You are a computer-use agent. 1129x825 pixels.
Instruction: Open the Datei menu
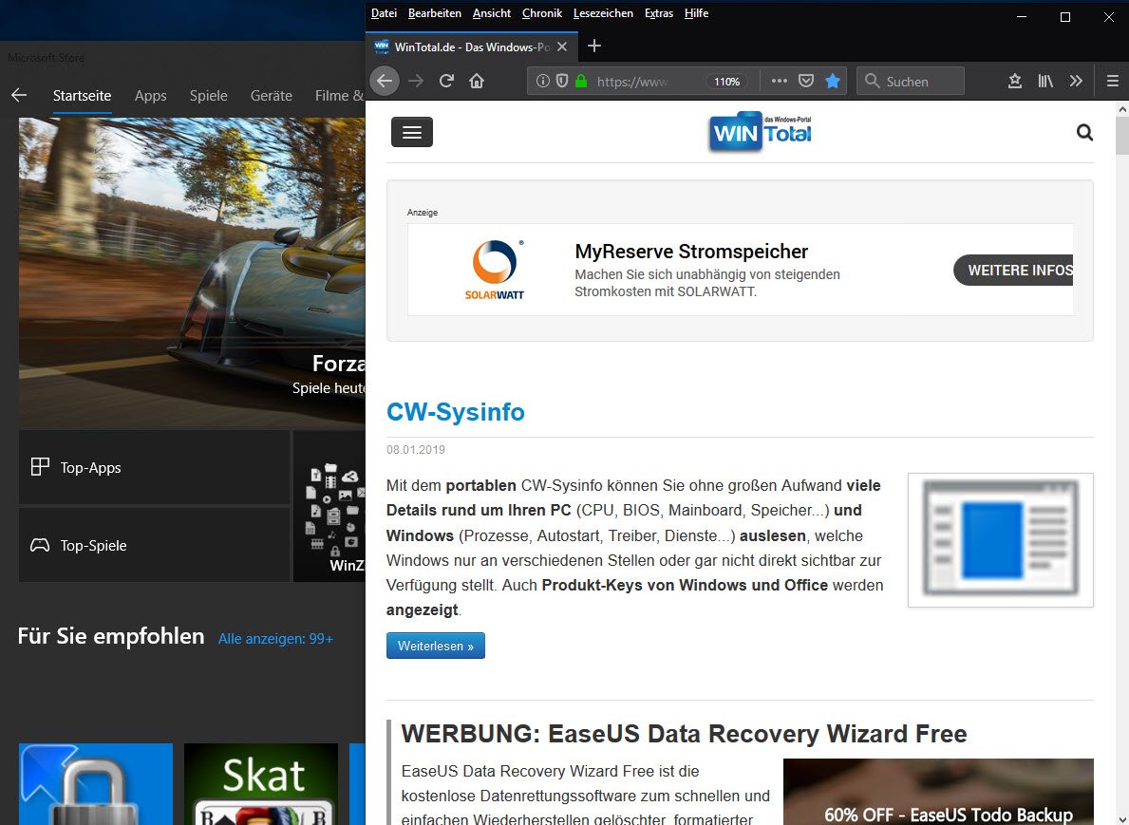tap(384, 13)
